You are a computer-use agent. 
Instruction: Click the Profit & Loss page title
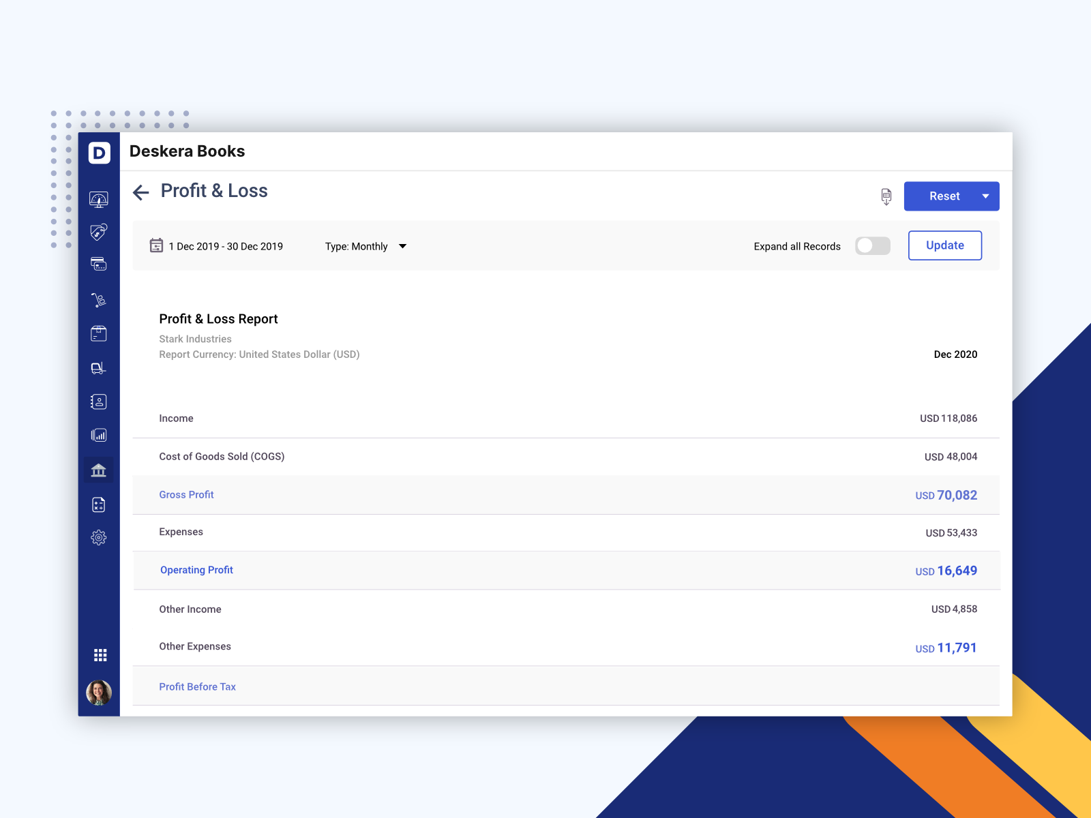[x=214, y=191]
